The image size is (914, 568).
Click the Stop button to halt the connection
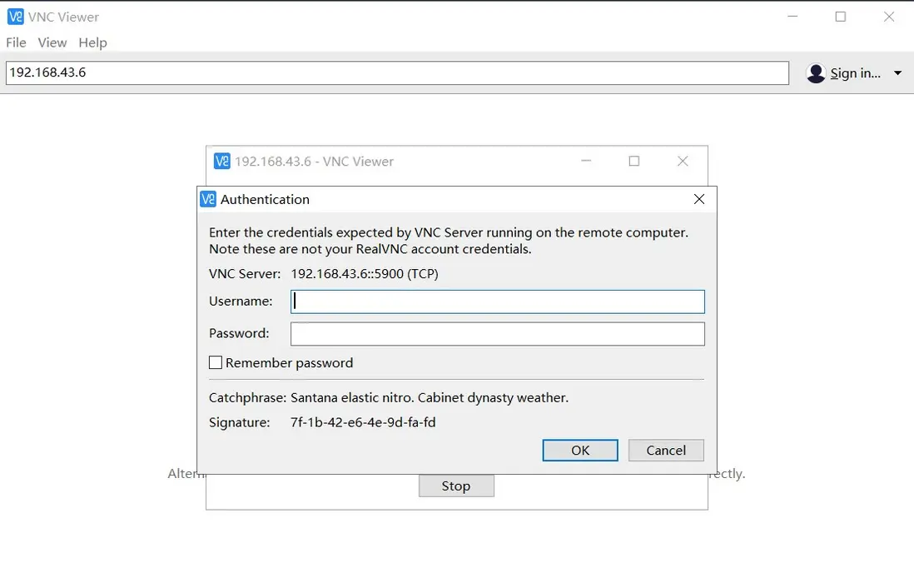pyautogui.click(x=455, y=486)
